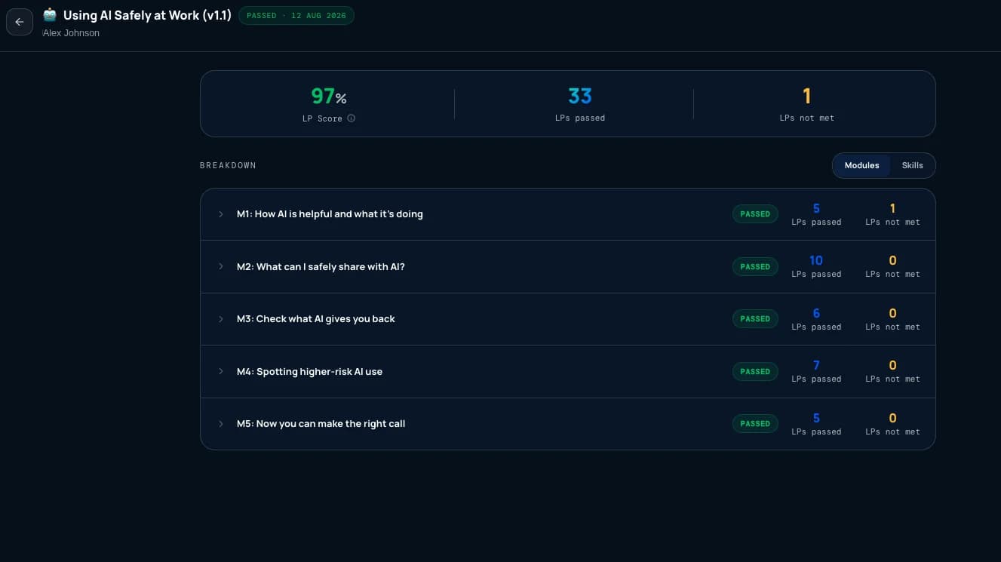Click the M3: Check what AI gives you back title

pos(315,319)
